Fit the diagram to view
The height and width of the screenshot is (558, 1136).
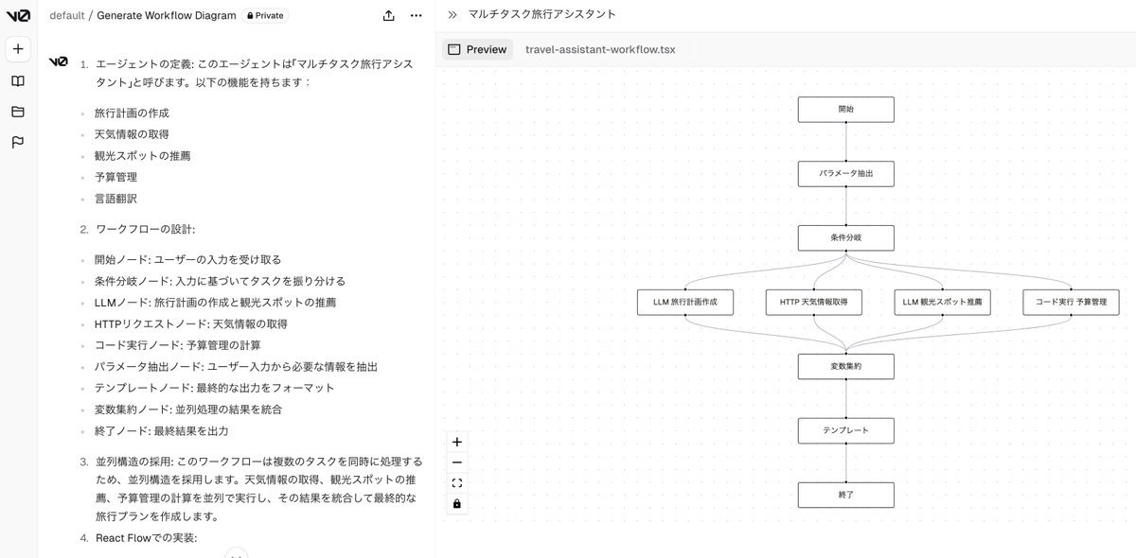coord(457,483)
